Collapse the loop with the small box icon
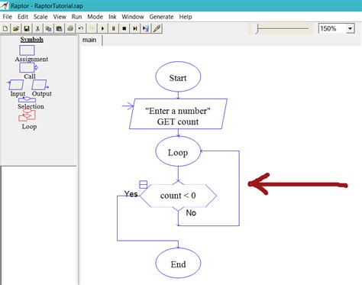 coord(144,184)
